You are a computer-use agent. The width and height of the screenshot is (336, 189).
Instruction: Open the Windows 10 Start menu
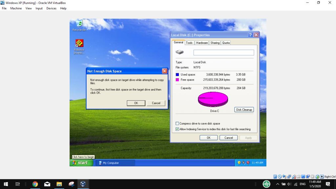coord(6,184)
